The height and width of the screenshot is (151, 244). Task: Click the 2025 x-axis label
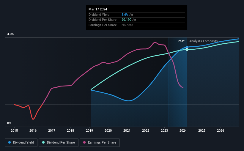click(202, 130)
